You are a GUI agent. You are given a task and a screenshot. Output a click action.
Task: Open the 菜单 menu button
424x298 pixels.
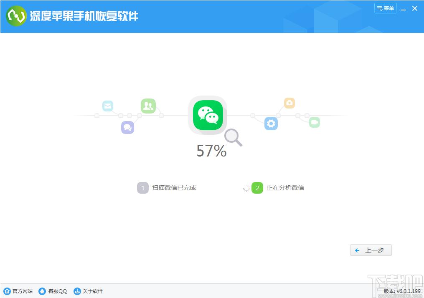(385, 8)
